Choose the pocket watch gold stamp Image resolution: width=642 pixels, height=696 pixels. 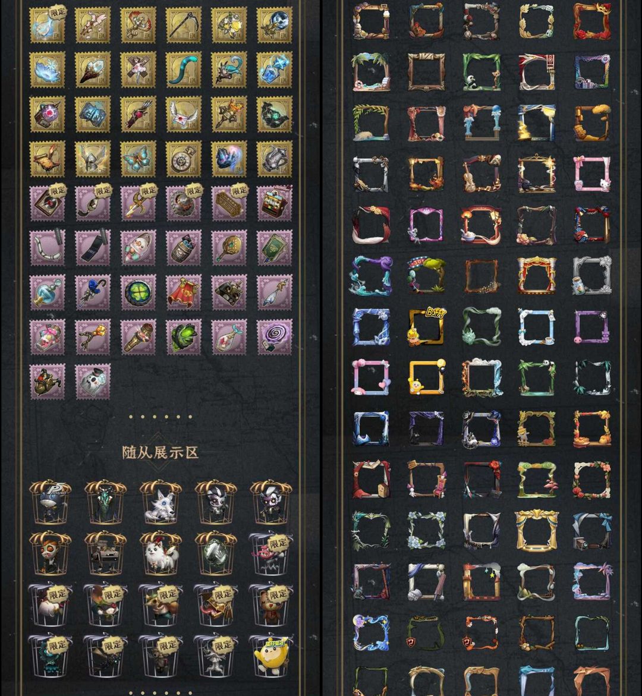[183, 159]
